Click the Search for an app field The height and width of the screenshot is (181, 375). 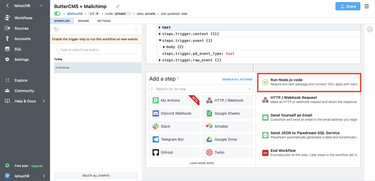[201, 89]
